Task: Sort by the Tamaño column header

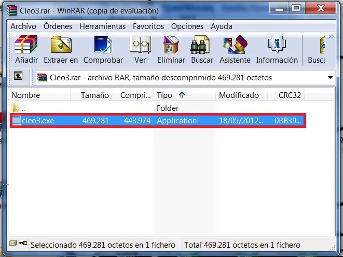Action: [x=91, y=95]
